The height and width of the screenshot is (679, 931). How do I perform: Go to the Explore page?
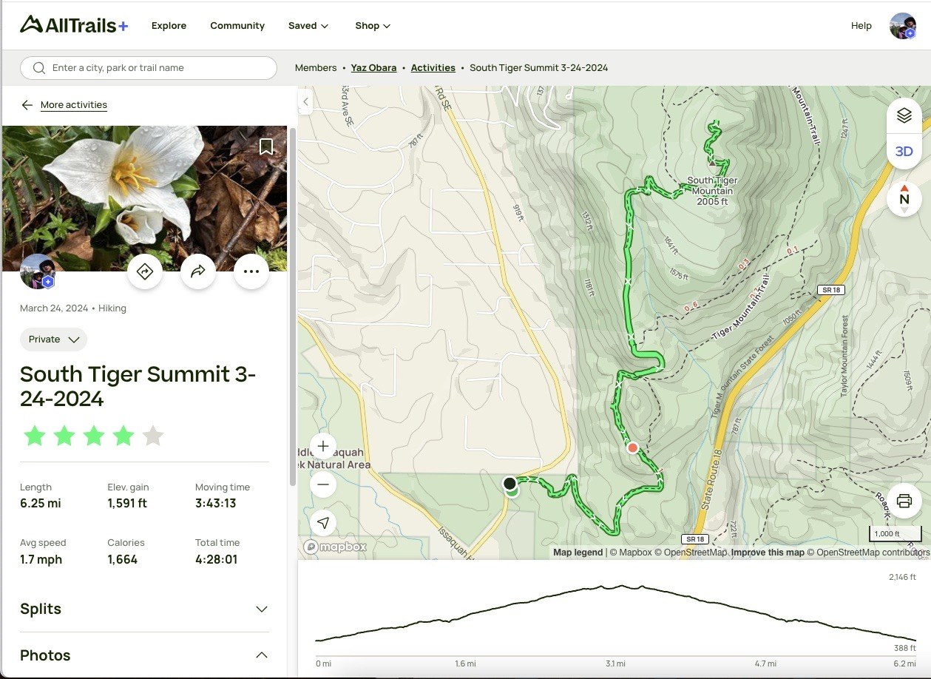169,26
